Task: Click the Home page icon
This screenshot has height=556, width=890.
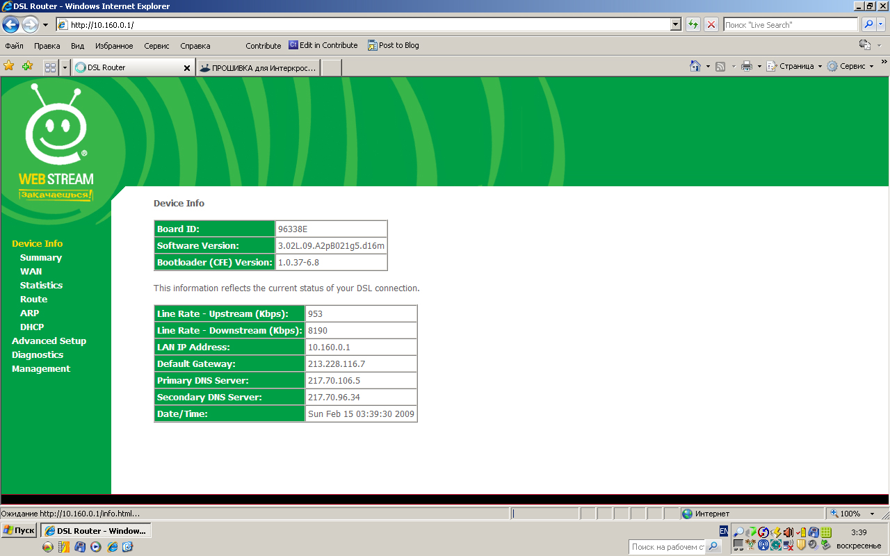Action: pyautogui.click(x=695, y=66)
